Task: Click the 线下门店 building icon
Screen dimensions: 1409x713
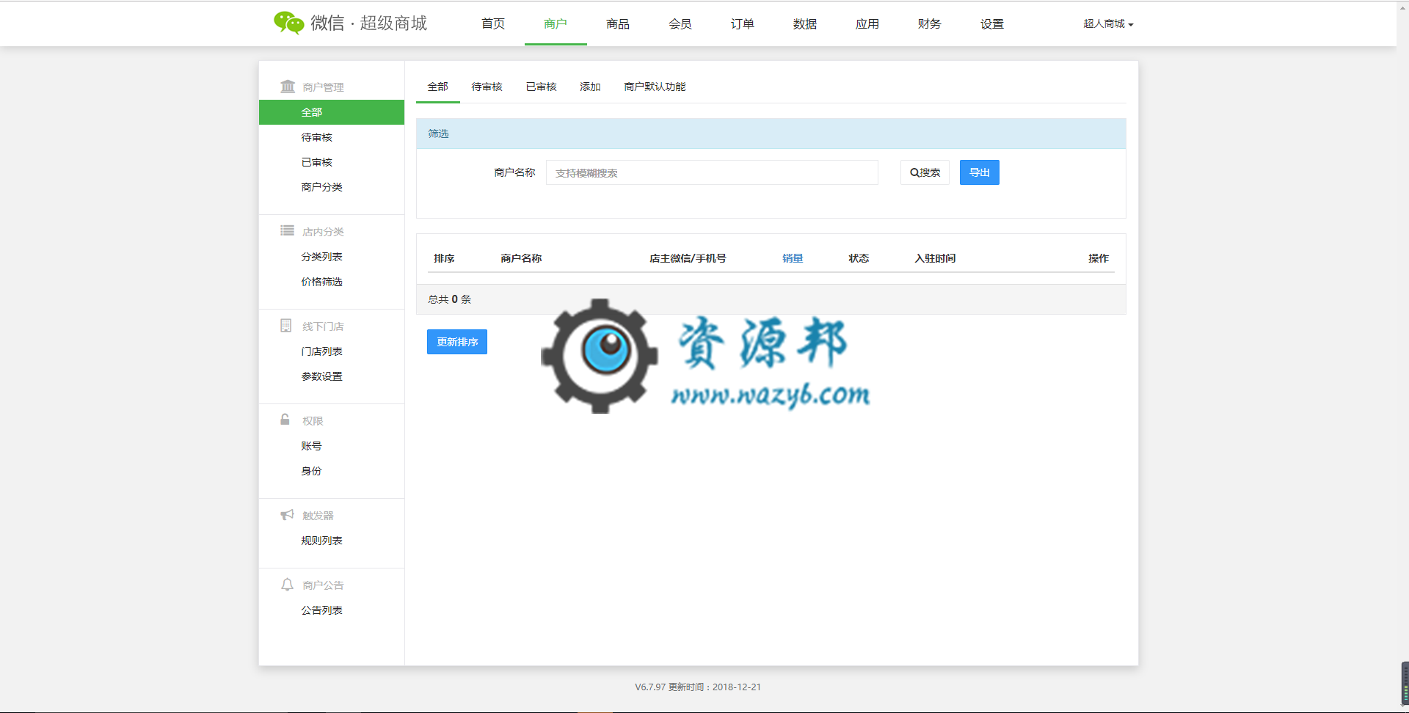Action: click(286, 326)
